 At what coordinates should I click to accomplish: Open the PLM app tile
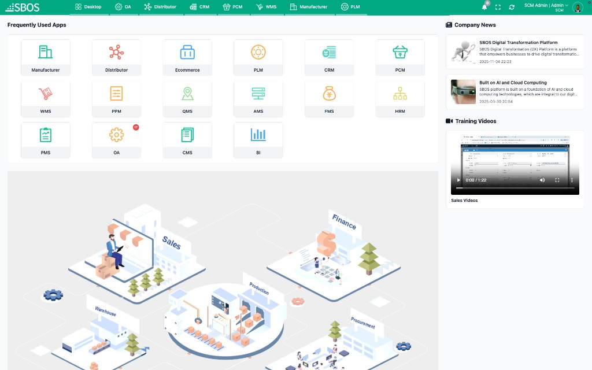[258, 57]
